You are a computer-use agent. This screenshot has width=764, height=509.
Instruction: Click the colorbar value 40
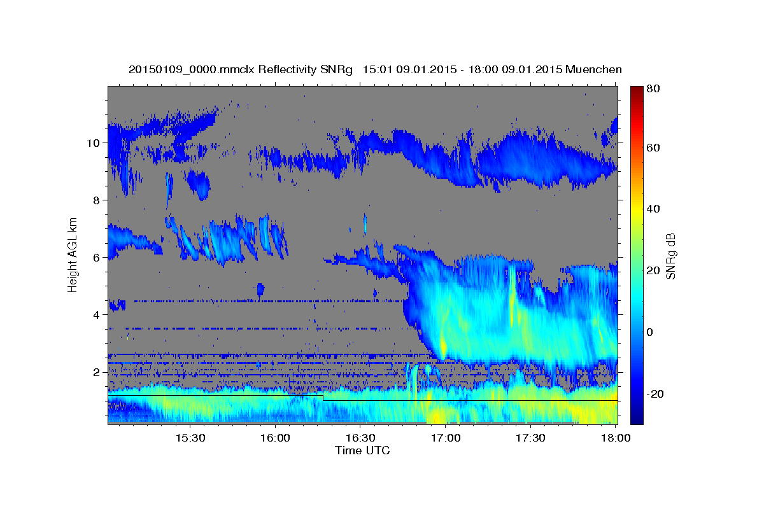[x=654, y=209]
